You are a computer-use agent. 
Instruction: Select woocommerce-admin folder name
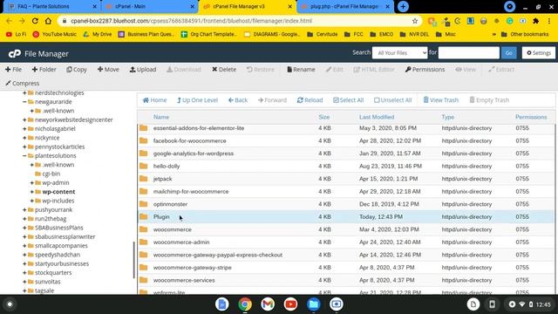pyautogui.click(x=181, y=242)
